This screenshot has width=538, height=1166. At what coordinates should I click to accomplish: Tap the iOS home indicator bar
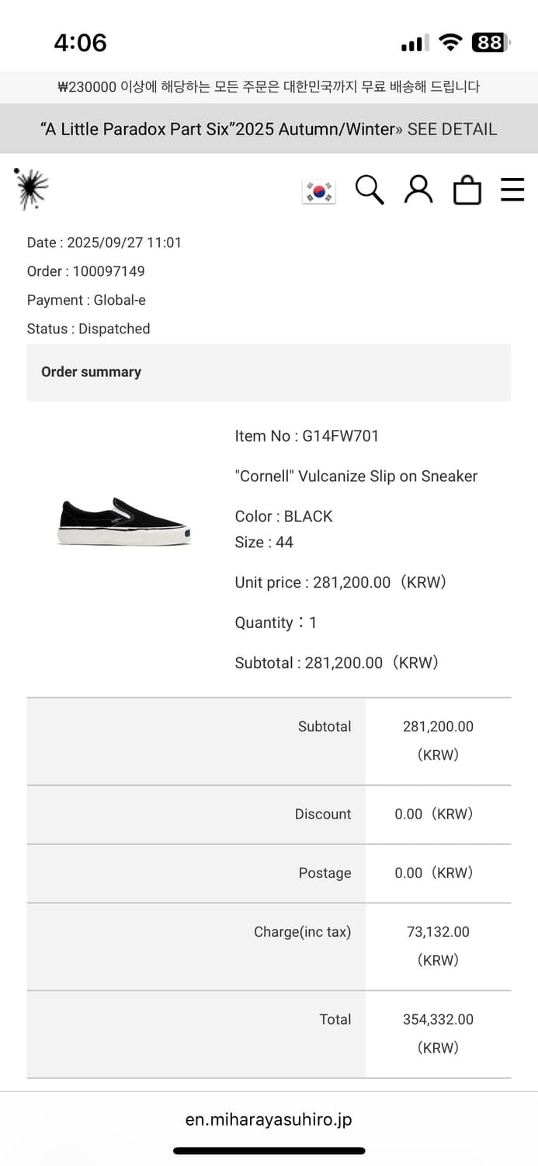[x=269, y=1151]
